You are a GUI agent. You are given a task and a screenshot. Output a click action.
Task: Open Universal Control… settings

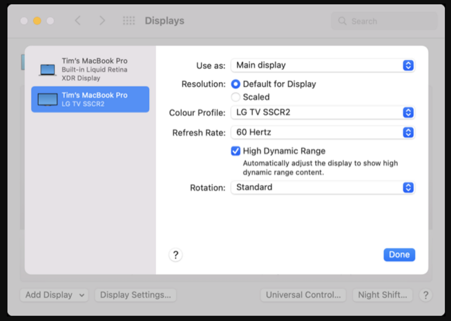click(x=303, y=295)
